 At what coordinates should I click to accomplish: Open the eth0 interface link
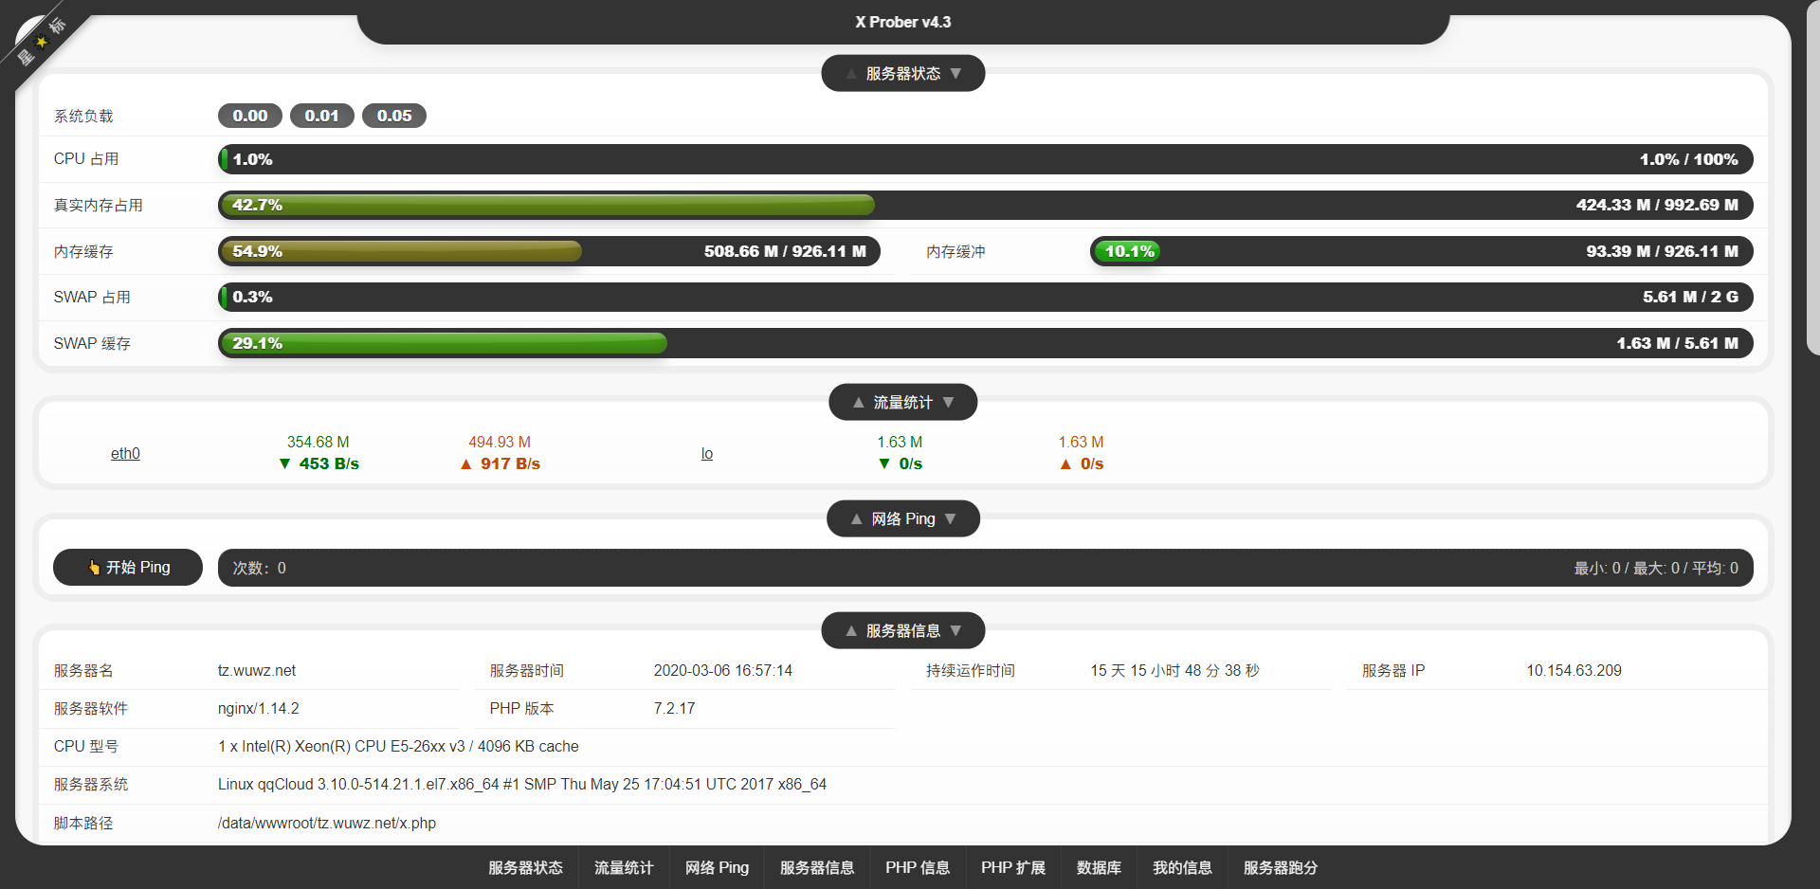tap(125, 453)
